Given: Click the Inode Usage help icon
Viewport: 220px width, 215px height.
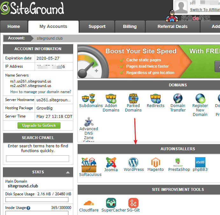Looking at the screenshot, I should tap(28, 208).
